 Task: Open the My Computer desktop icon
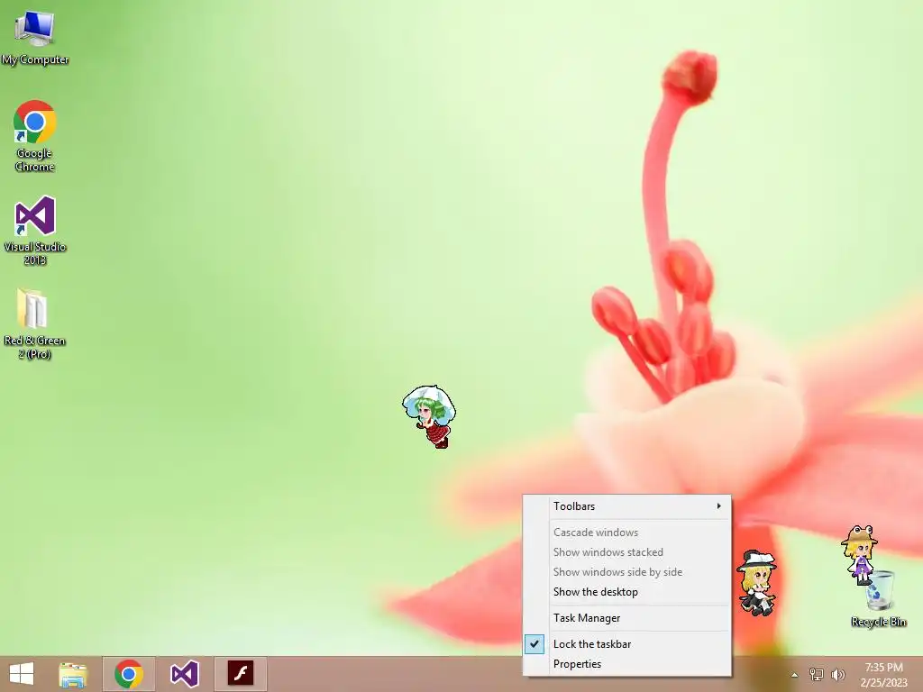coord(35,36)
